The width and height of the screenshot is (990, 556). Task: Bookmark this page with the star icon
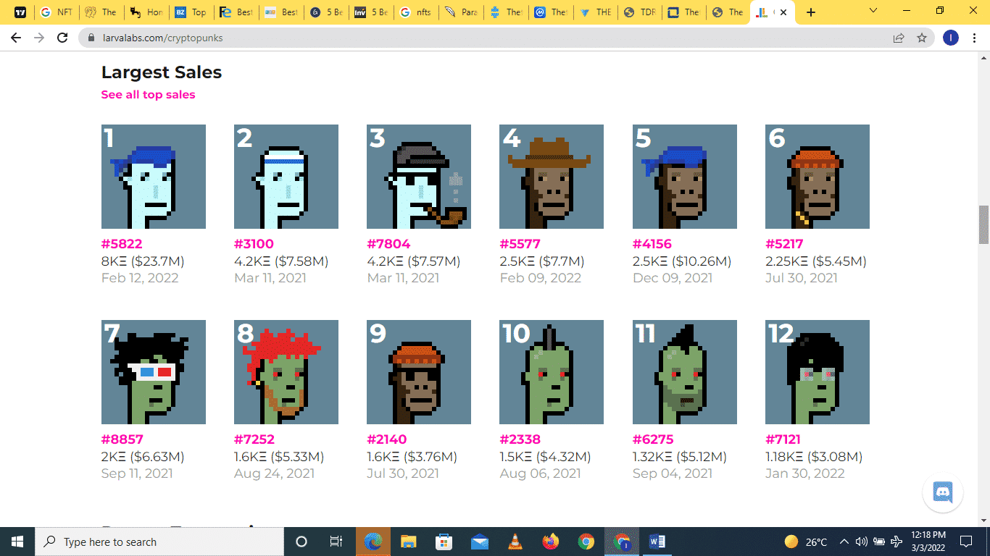(922, 38)
